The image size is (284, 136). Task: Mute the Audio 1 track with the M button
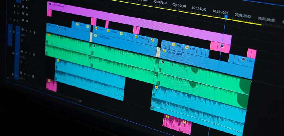click(x=26, y=31)
